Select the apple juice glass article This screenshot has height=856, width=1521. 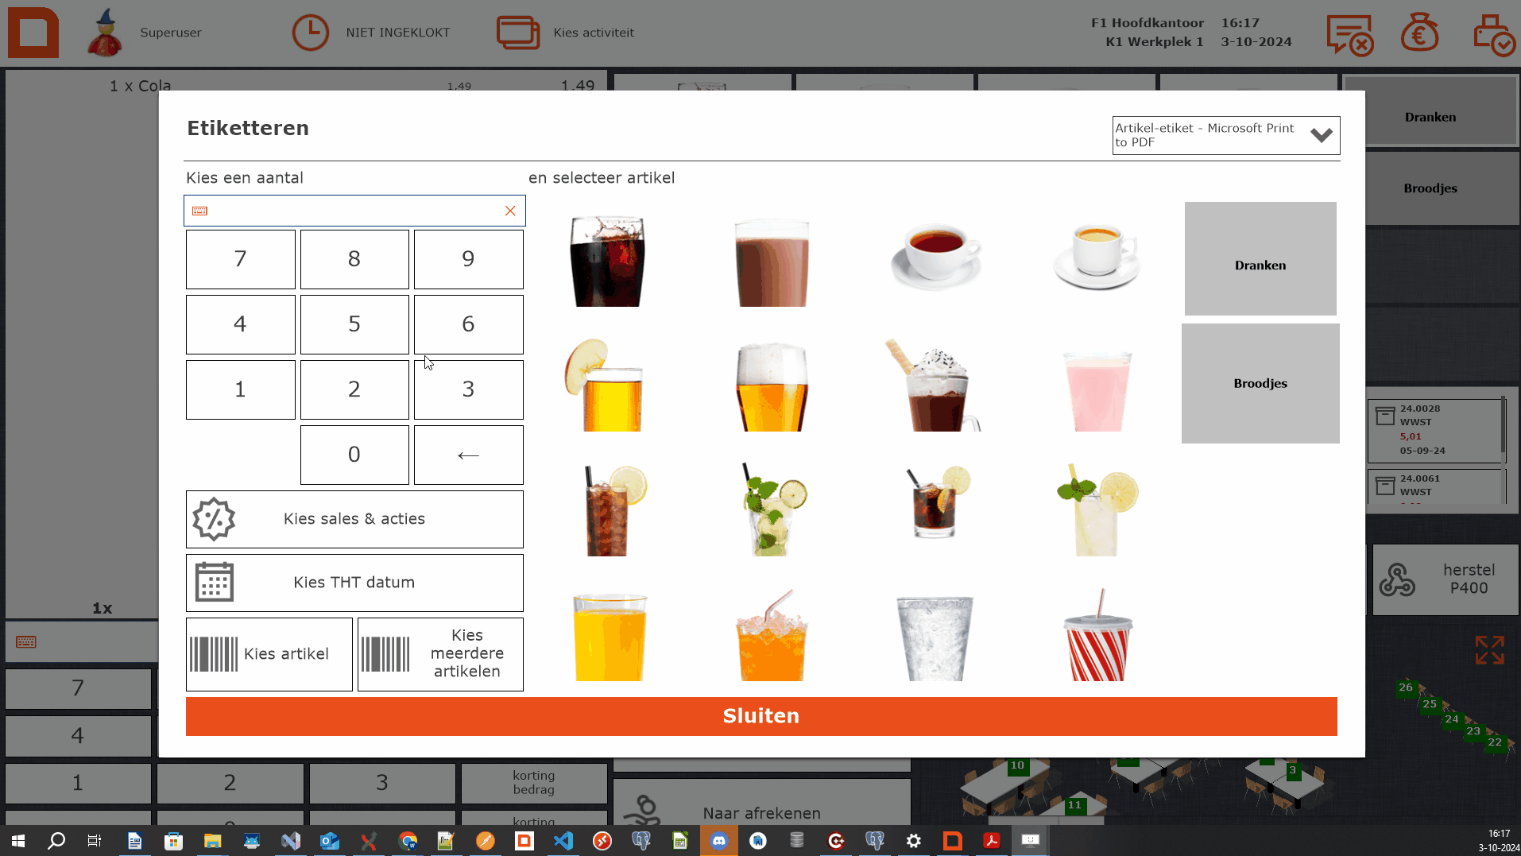(x=604, y=385)
